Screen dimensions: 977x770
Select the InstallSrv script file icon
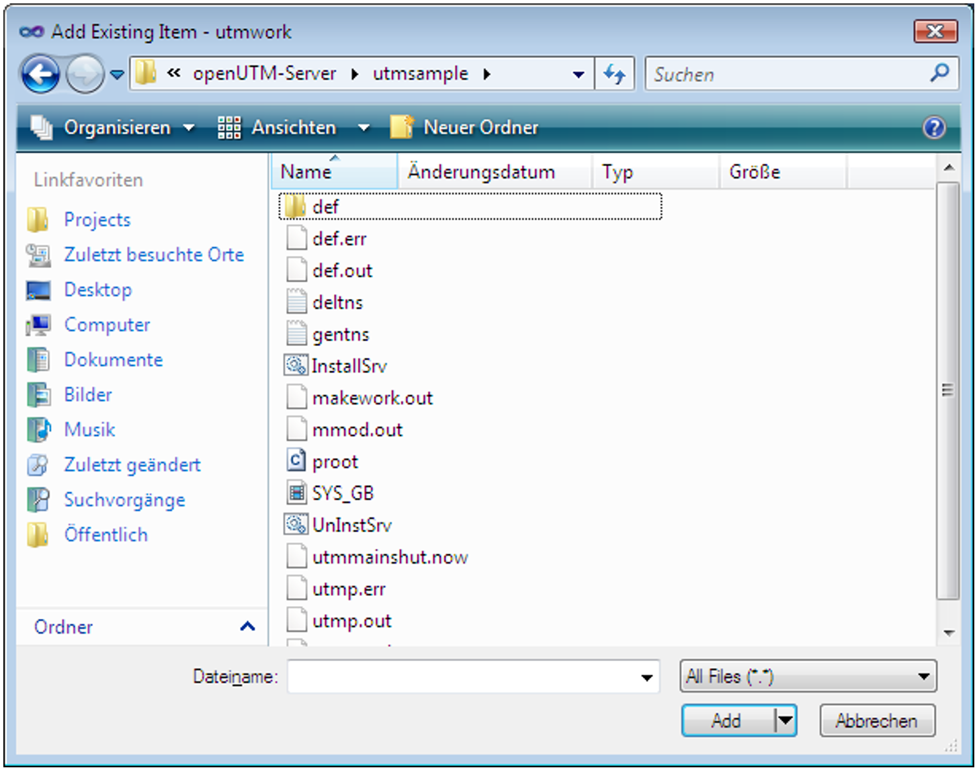pos(296,366)
